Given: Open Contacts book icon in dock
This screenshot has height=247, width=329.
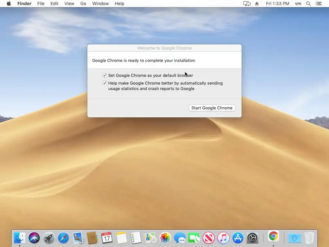Looking at the screenshot, I should (92, 238).
